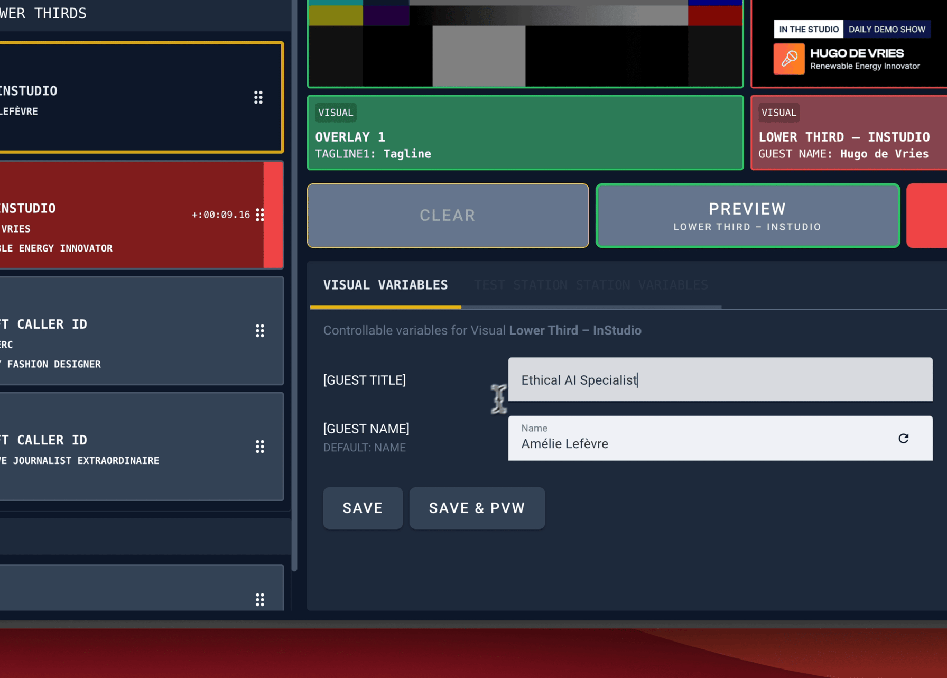This screenshot has width=947, height=678.
Task: Click drag handle on Journalist Extraordinaire item
Action: 260,447
